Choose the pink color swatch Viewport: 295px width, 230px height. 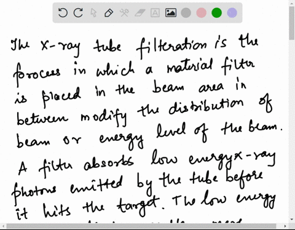click(202, 13)
